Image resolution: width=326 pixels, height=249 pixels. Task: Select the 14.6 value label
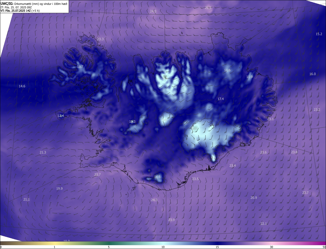click(22, 86)
